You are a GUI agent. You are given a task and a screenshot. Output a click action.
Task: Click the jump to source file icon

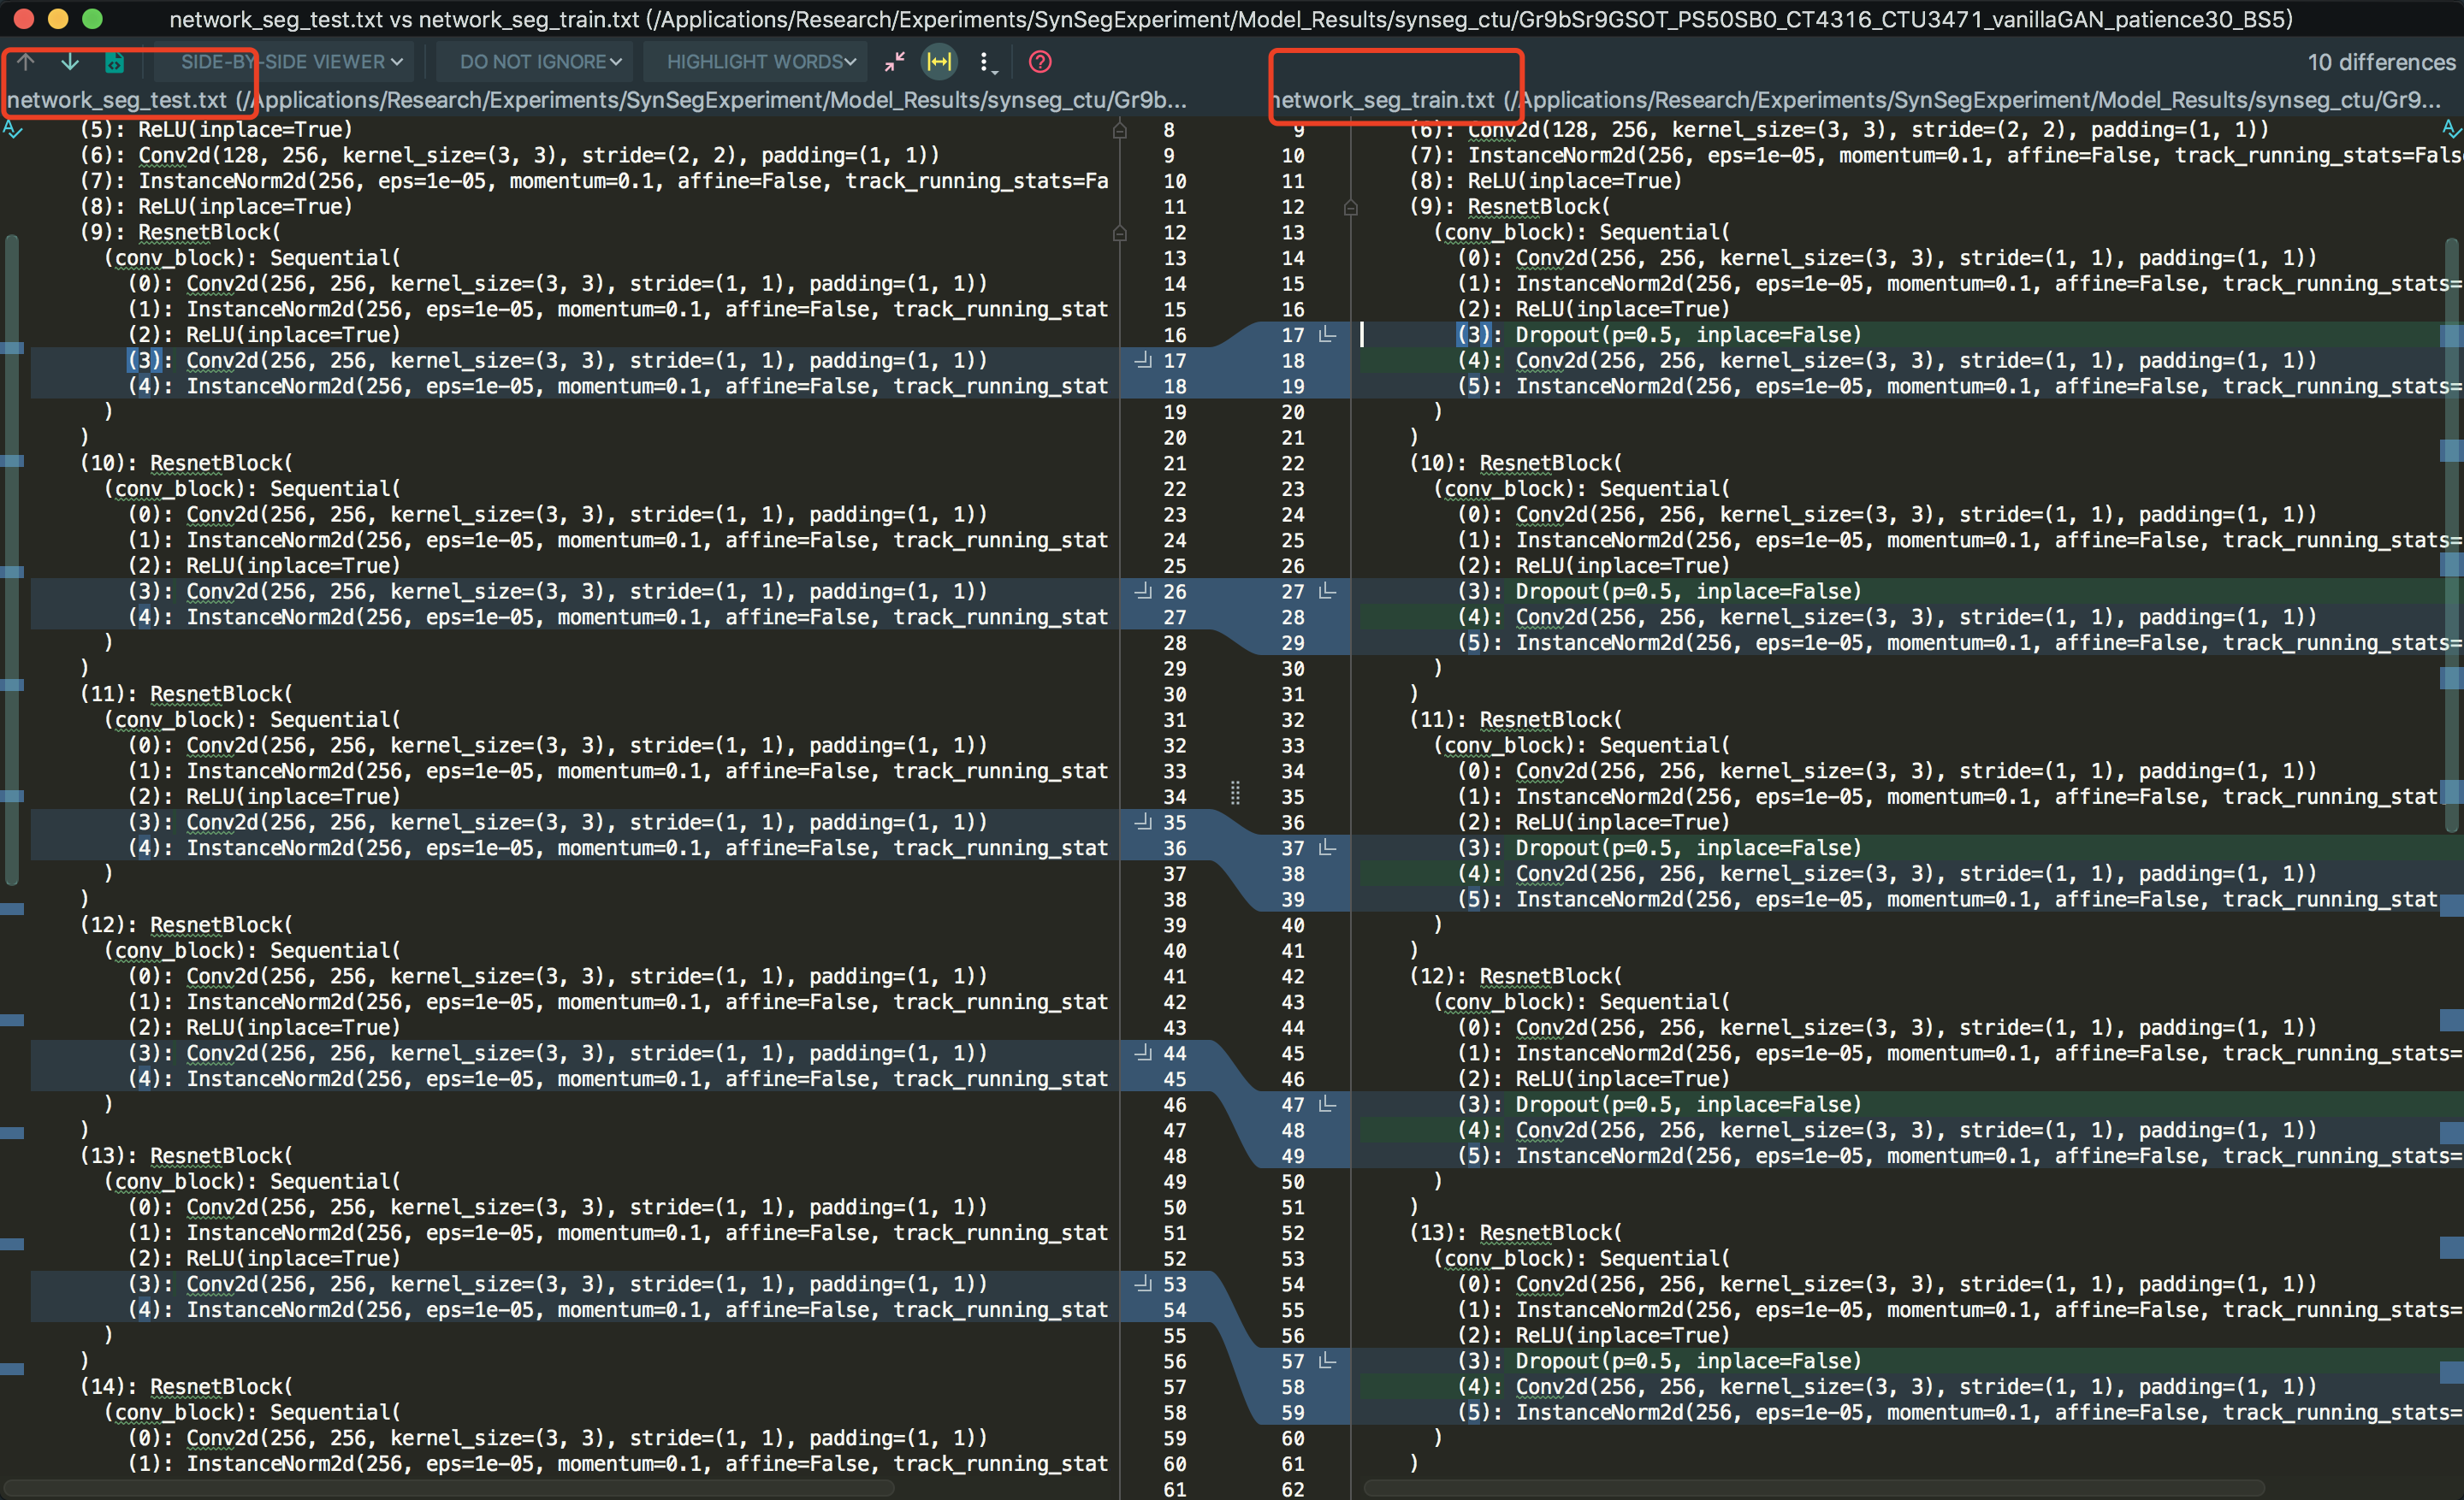click(x=115, y=62)
